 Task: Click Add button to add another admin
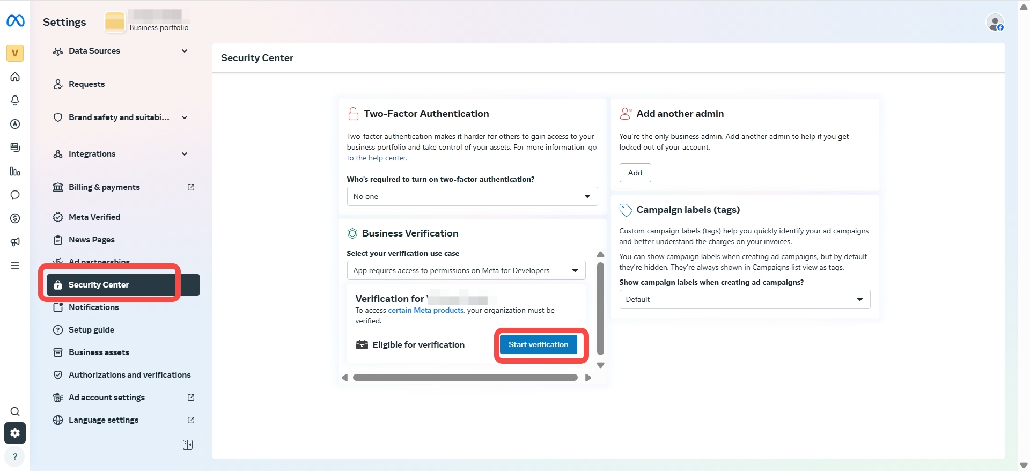point(635,173)
